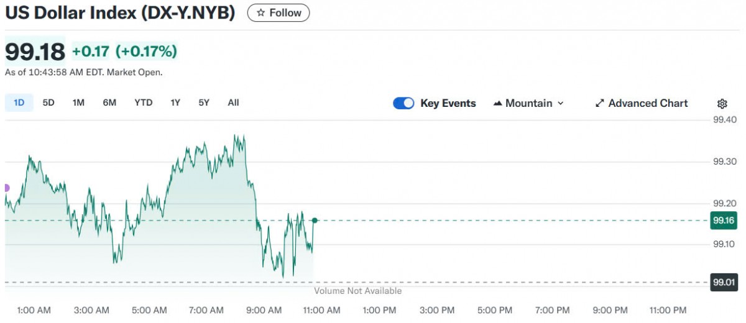Click the star icon in Follow button
746x323 pixels.
261,12
